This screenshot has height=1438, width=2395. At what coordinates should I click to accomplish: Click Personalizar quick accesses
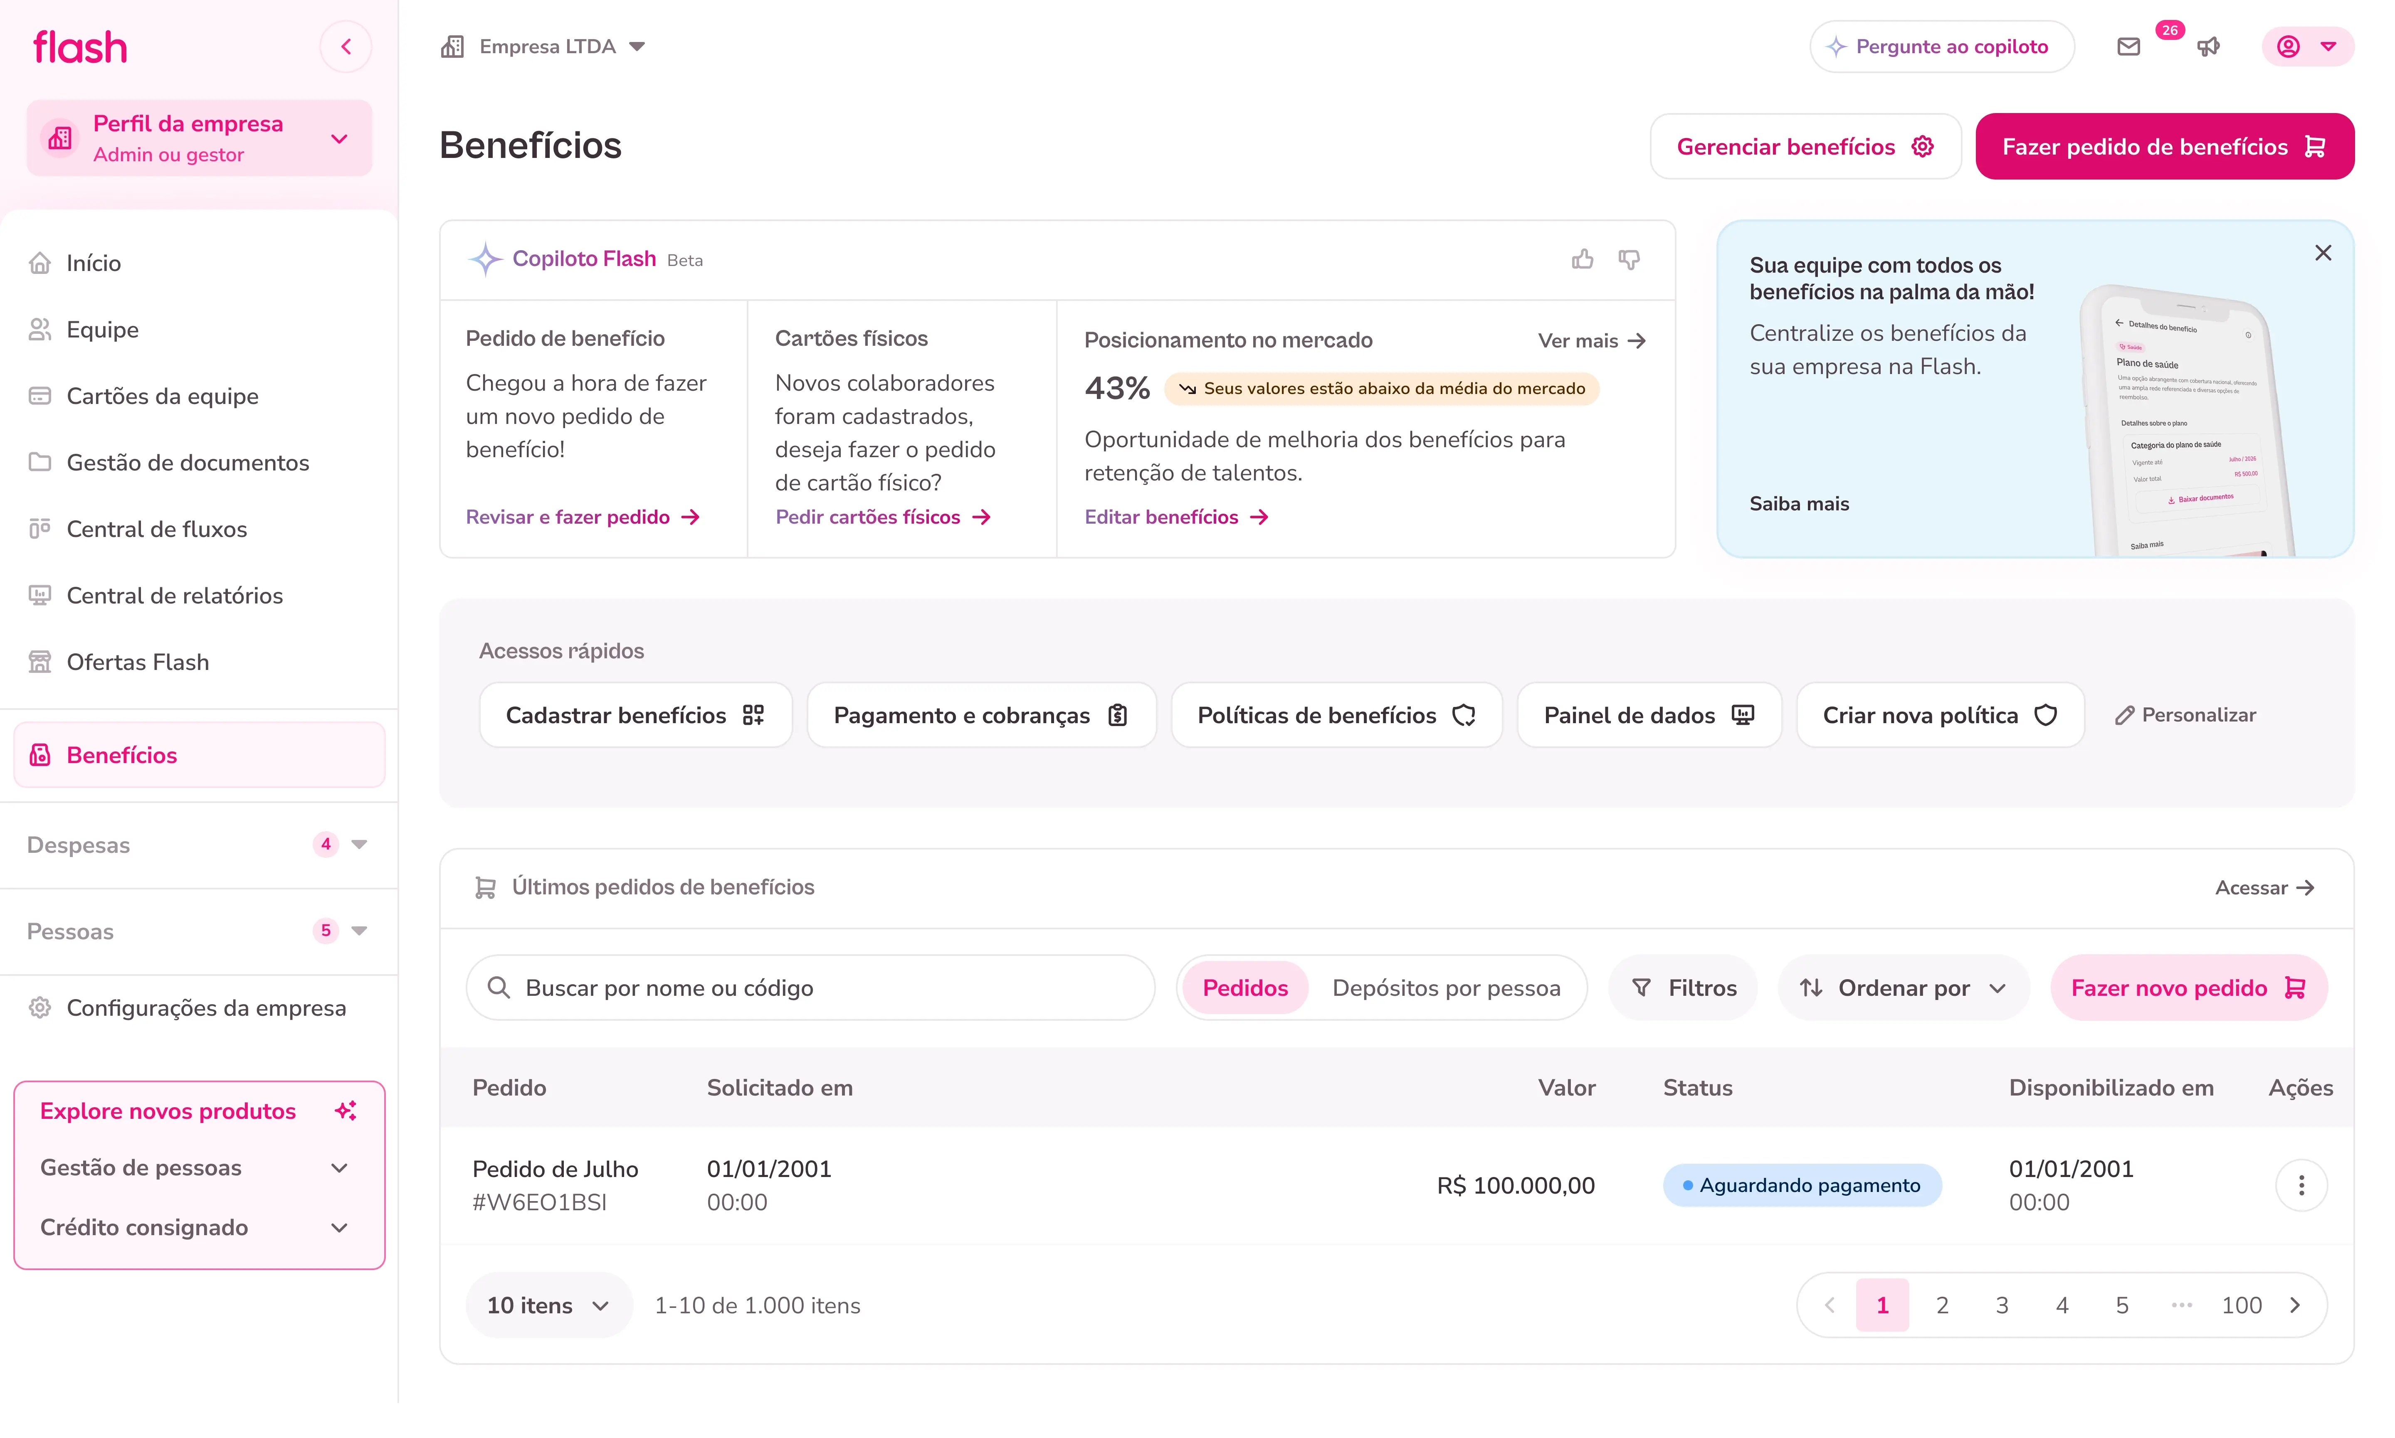[2185, 715]
